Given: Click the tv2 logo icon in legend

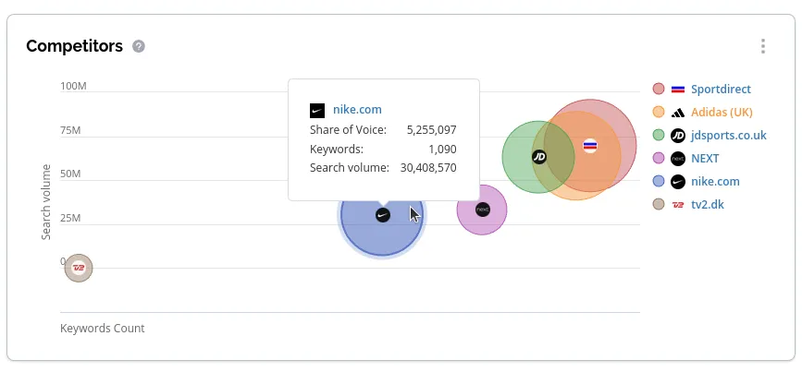Looking at the screenshot, I should (677, 205).
